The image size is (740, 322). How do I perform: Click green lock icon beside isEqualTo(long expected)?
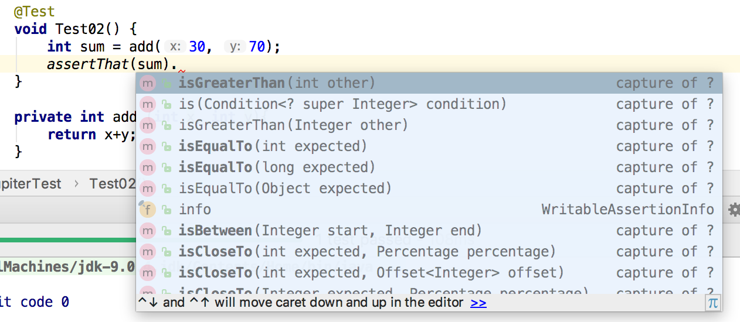coord(167,168)
